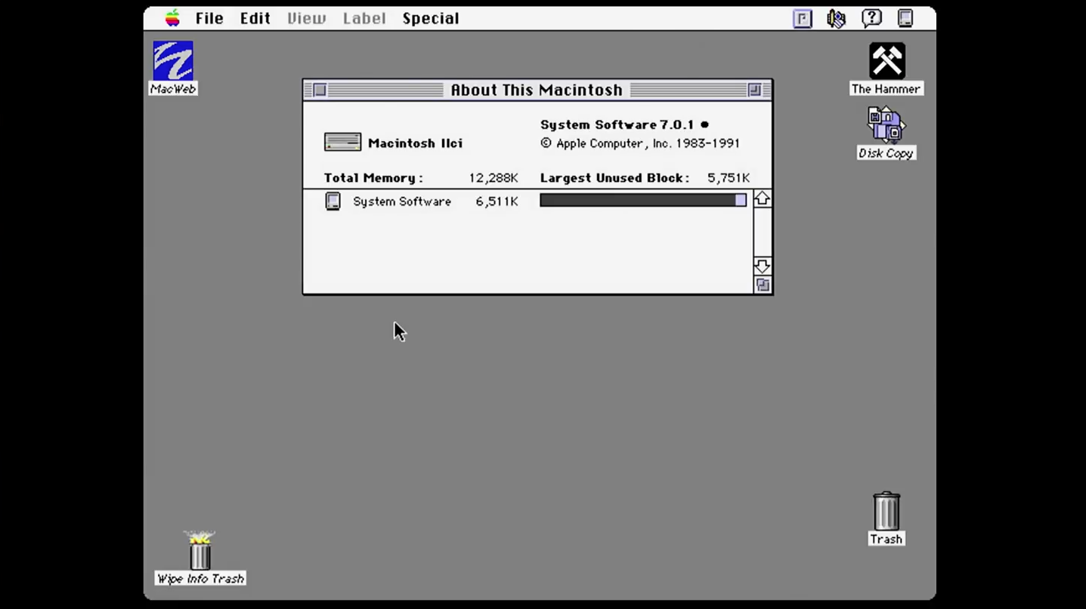This screenshot has width=1086, height=609.
Task: Click the About This Macintosh title bar
Action: pyautogui.click(x=537, y=90)
